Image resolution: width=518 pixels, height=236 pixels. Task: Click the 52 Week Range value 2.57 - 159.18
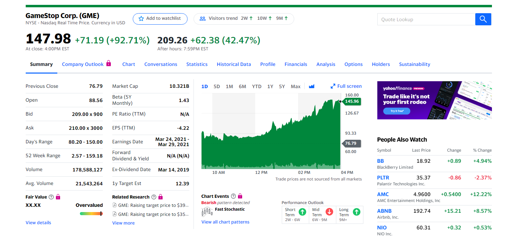tap(87, 156)
